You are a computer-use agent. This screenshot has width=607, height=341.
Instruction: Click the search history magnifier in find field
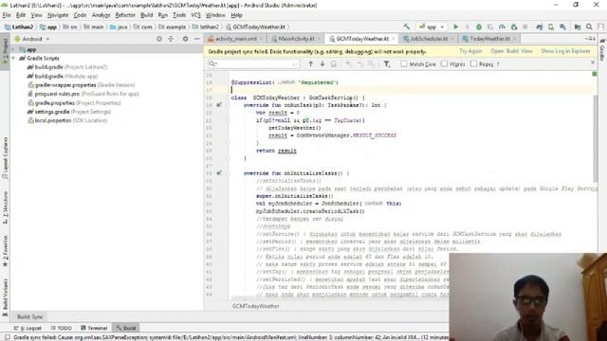tap(212, 63)
